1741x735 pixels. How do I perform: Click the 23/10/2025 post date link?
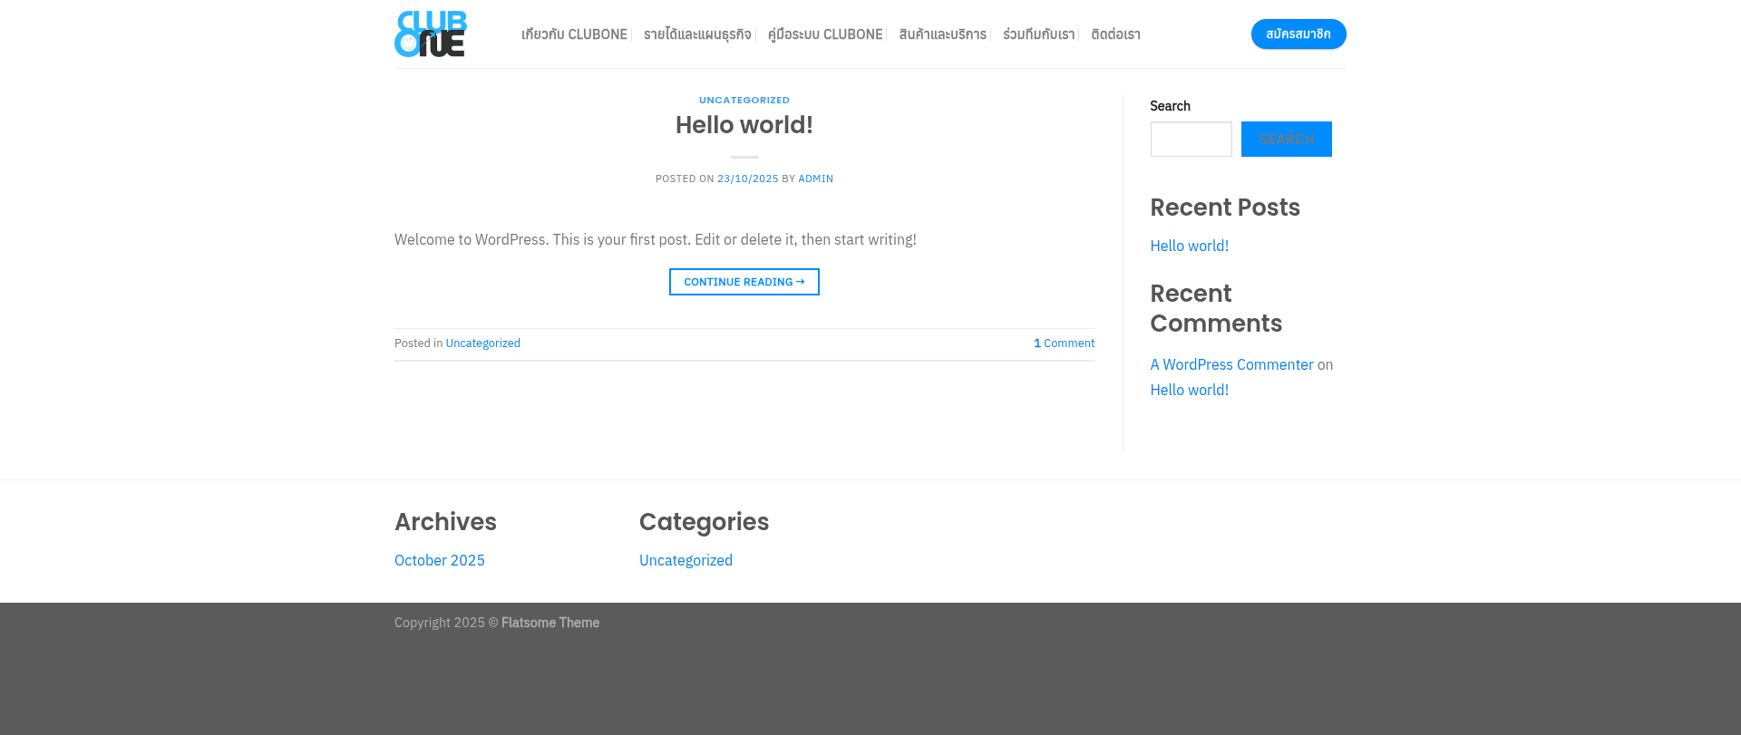(x=748, y=179)
